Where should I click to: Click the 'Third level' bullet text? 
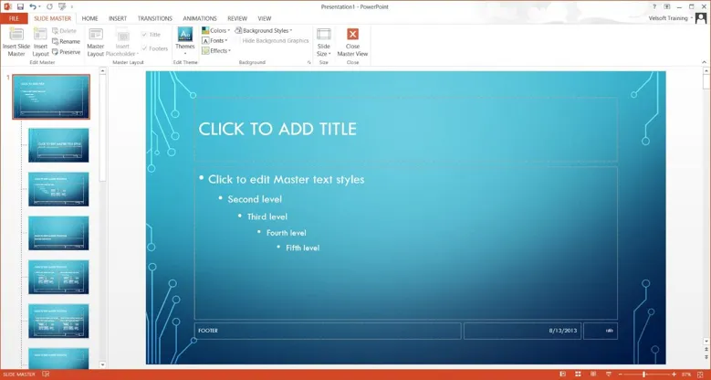(267, 217)
